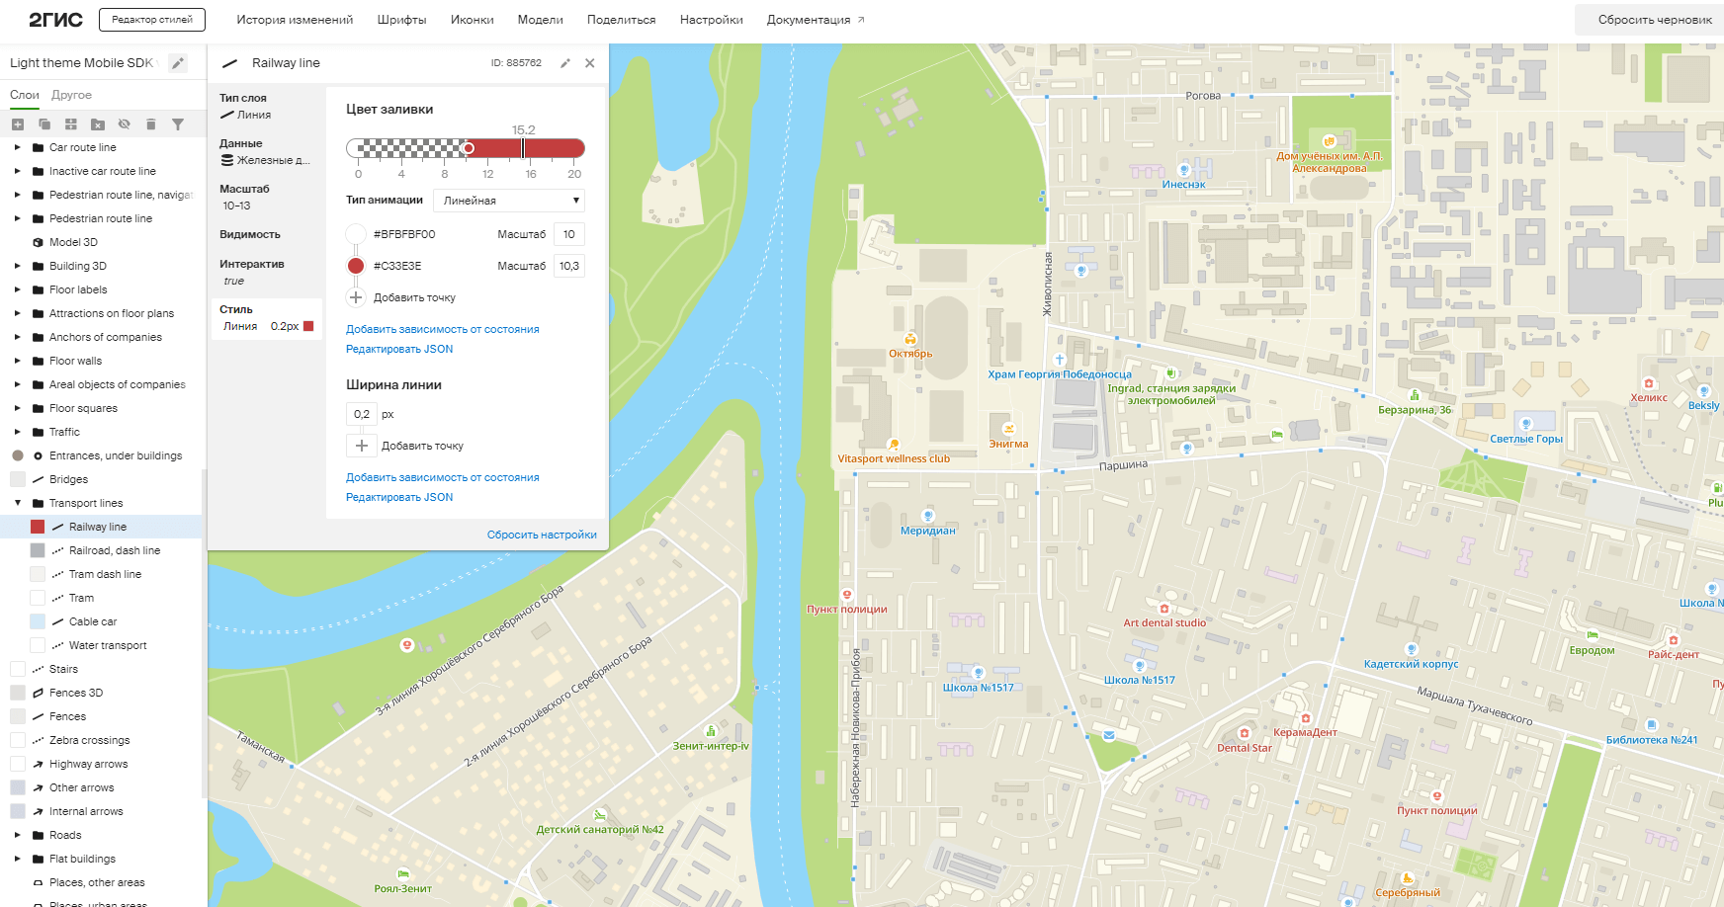Click the plus icon for adding color point

(356, 297)
